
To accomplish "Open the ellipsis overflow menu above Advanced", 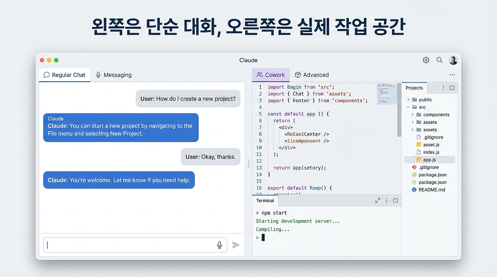I will (x=452, y=74).
